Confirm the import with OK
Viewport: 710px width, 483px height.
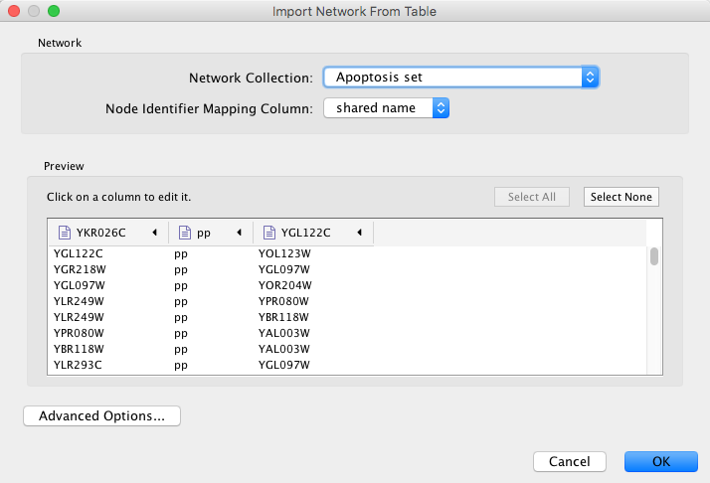coord(660,461)
